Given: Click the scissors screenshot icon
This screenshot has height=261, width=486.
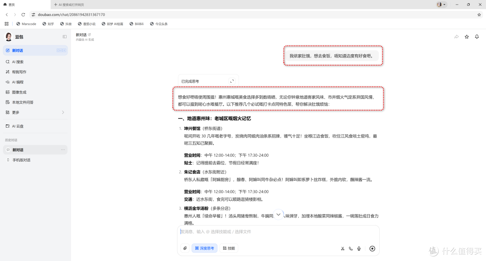Looking at the screenshot, I should pyautogui.click(x=342, y=248).
